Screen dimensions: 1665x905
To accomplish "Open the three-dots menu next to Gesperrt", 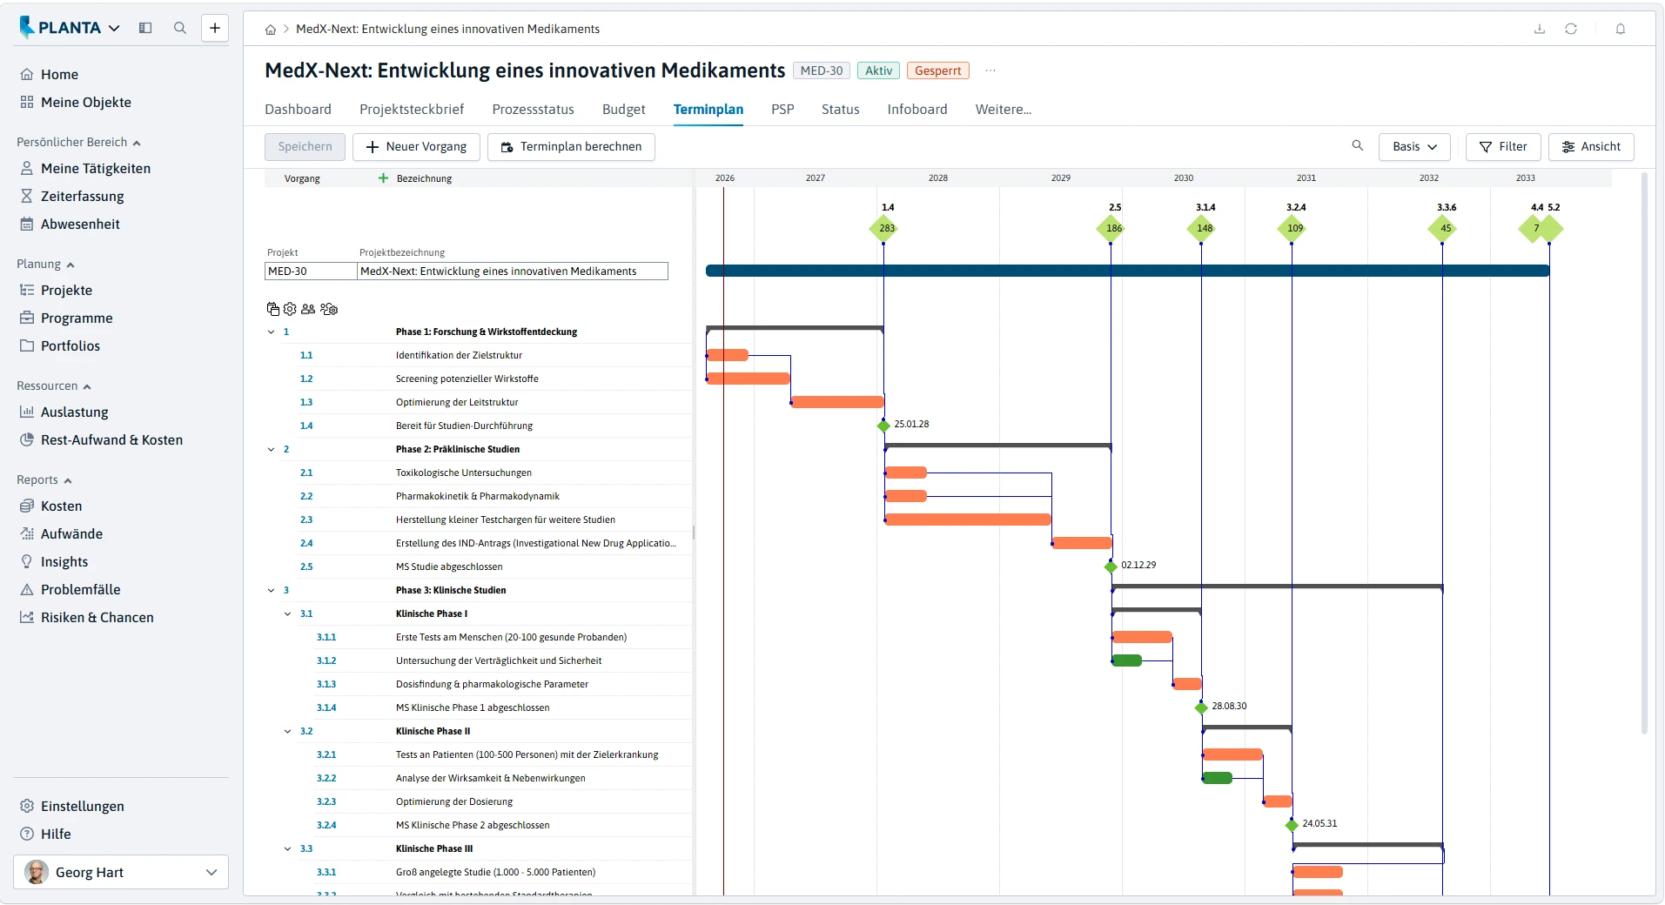I will tap(990, 70).
